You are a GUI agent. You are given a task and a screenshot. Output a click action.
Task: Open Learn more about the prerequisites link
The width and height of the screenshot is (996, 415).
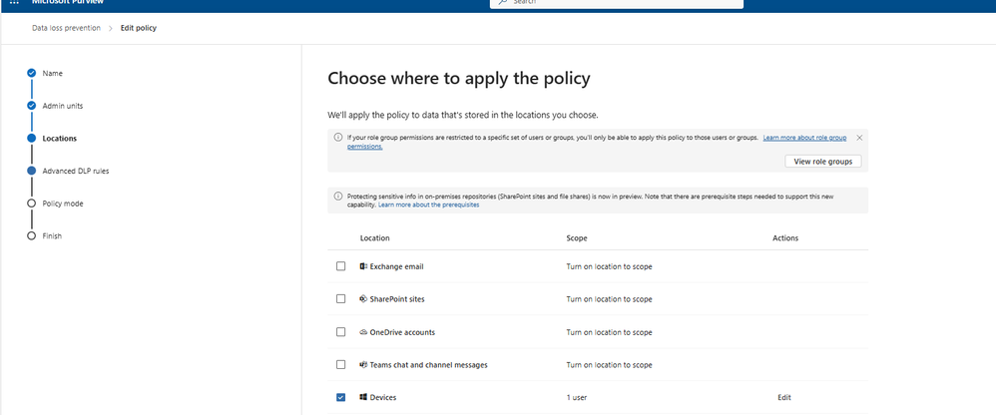click(x=428, y=205)
